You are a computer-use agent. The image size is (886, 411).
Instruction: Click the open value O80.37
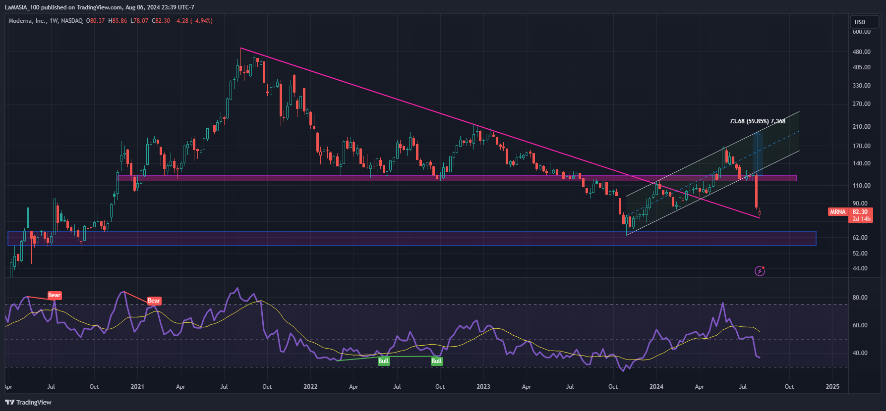pyautogui.click(x=96, y=21)
